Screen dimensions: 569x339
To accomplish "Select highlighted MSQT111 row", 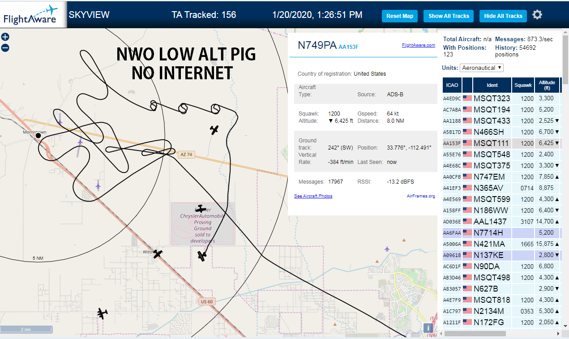I will click(501, 143).
